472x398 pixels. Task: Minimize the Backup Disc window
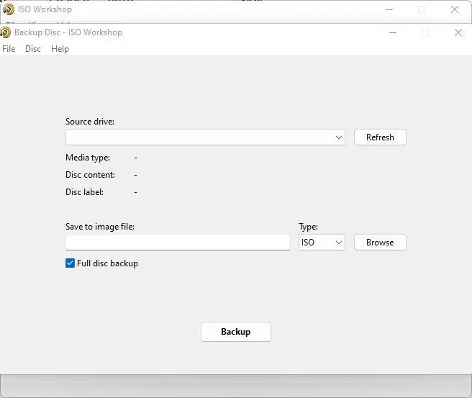pos(393,32)
